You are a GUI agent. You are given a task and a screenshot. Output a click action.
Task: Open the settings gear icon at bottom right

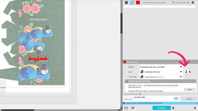[195, 108]
